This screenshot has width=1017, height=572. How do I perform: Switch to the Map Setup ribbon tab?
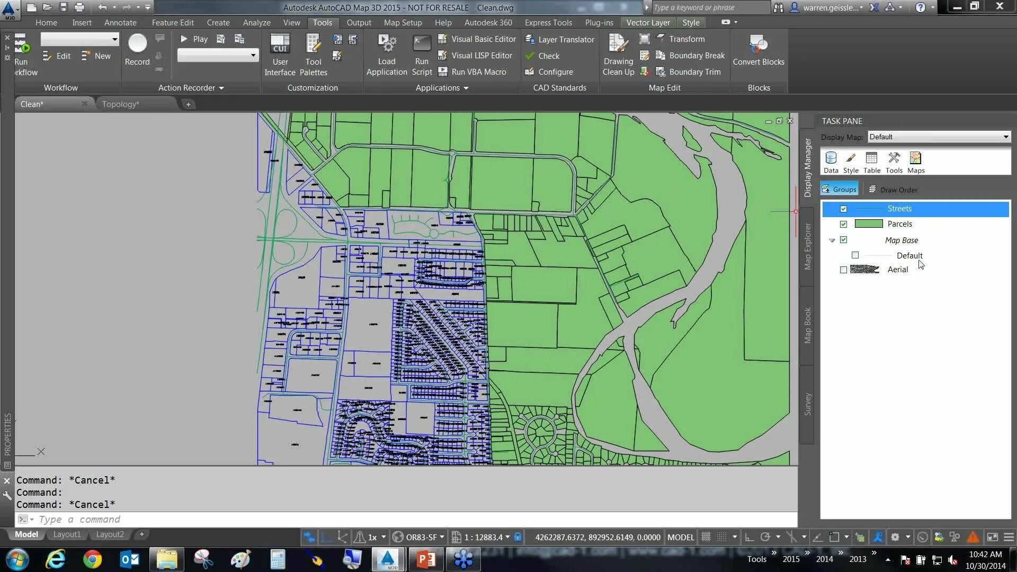pos(403,22)
